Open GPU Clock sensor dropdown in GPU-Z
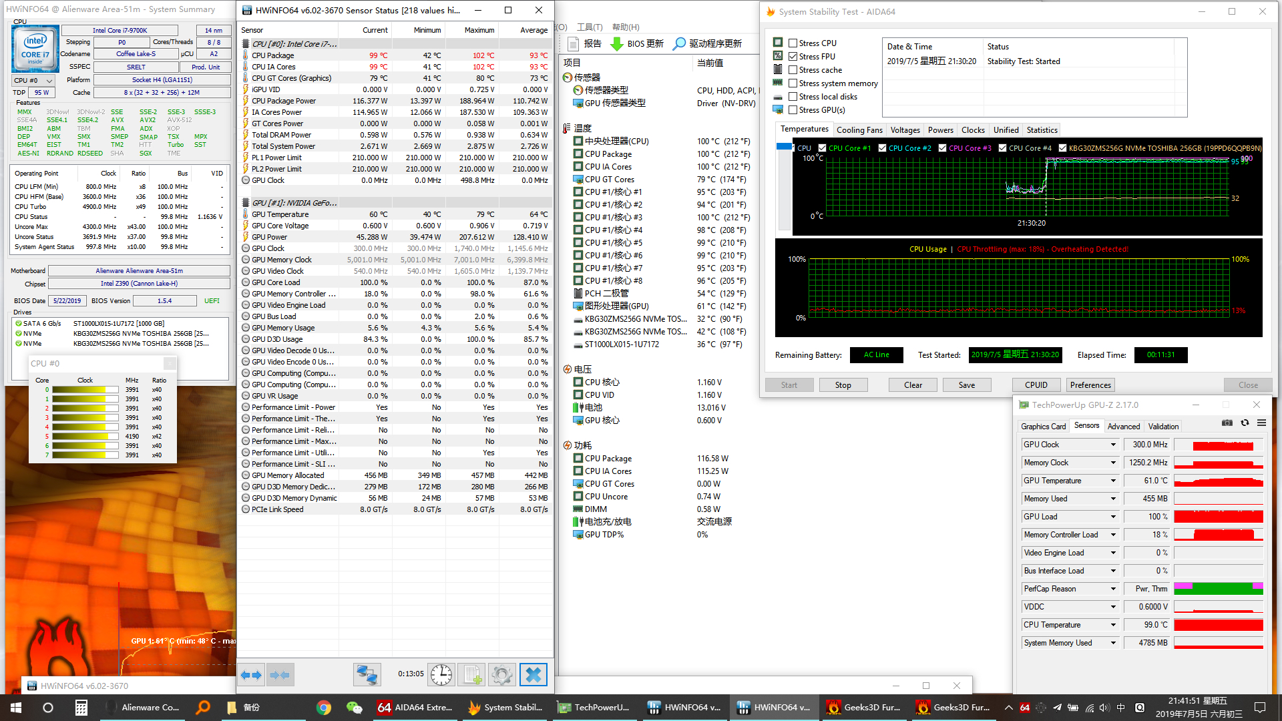Screen dimensions: 1282x721 [x=1113, y=445]
